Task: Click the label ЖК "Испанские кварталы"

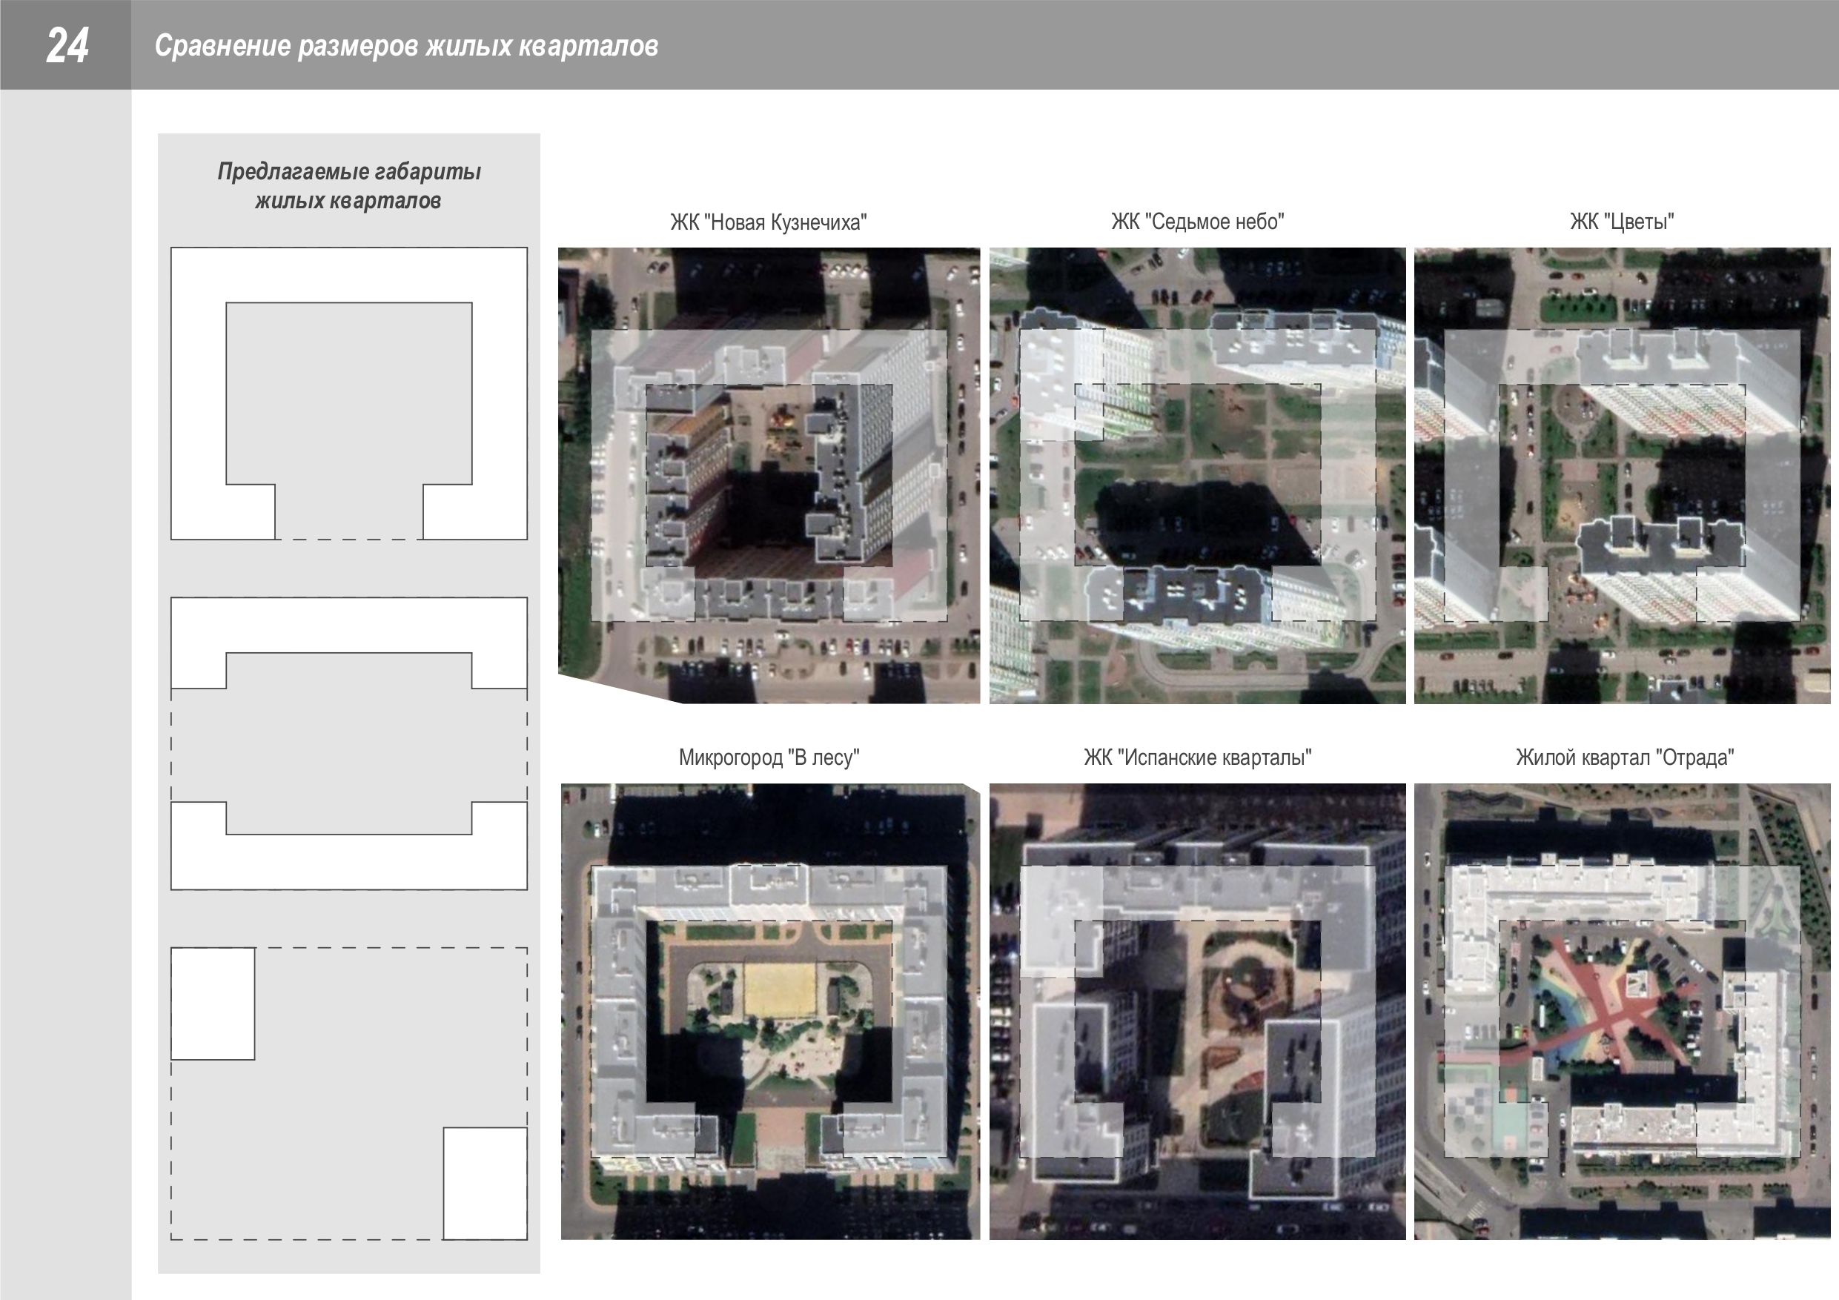Action: pyautogui.click(x=1196, y=757)
